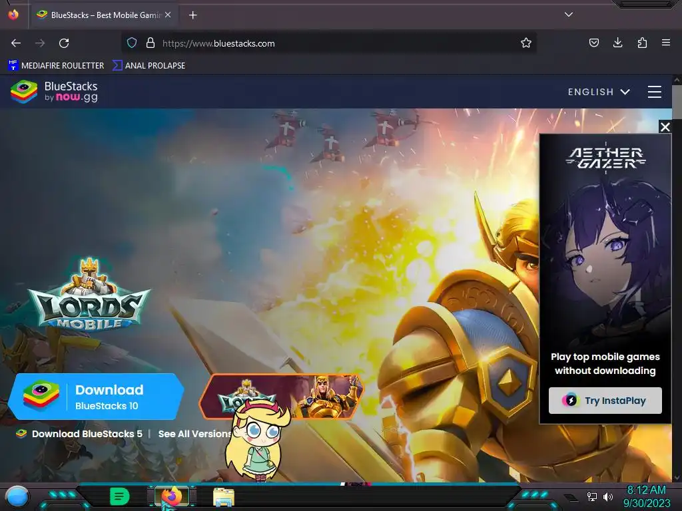
Task: Open the downloads arrow icon
Action: [x=617, y=43]
